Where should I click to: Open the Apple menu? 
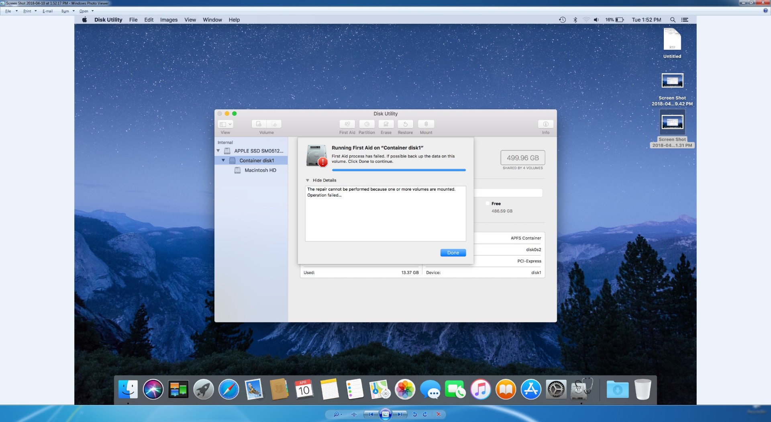point(84,20)
